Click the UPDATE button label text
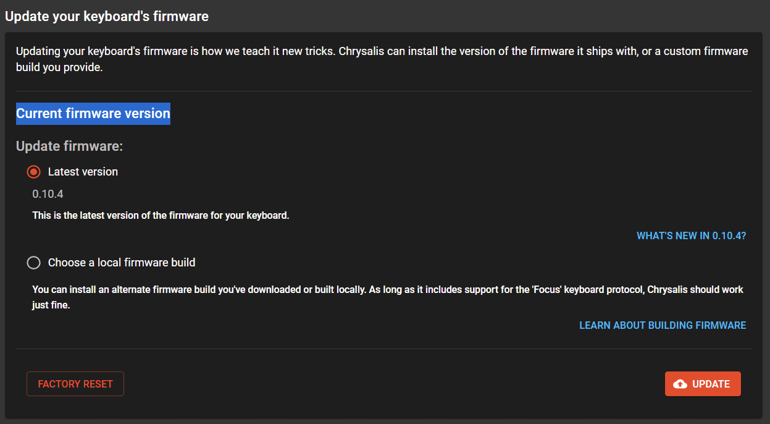The width and height of the screenshot is (770, 424). pyautogui.click(x=710, y=383)
